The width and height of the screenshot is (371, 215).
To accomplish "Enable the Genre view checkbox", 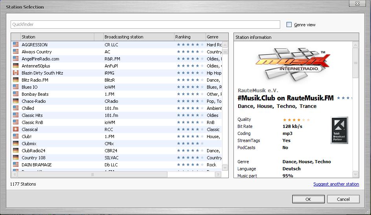I will click(289, 25).
